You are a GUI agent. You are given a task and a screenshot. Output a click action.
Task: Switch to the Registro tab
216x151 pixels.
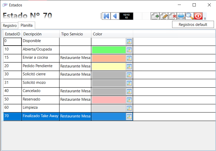coord(10,26)
